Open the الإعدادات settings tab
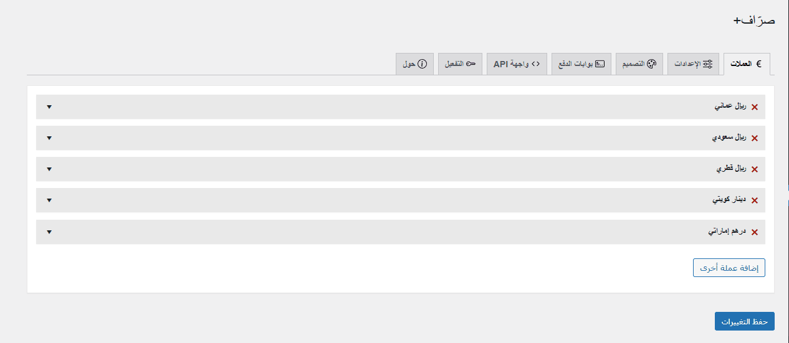 pos(693,64)
